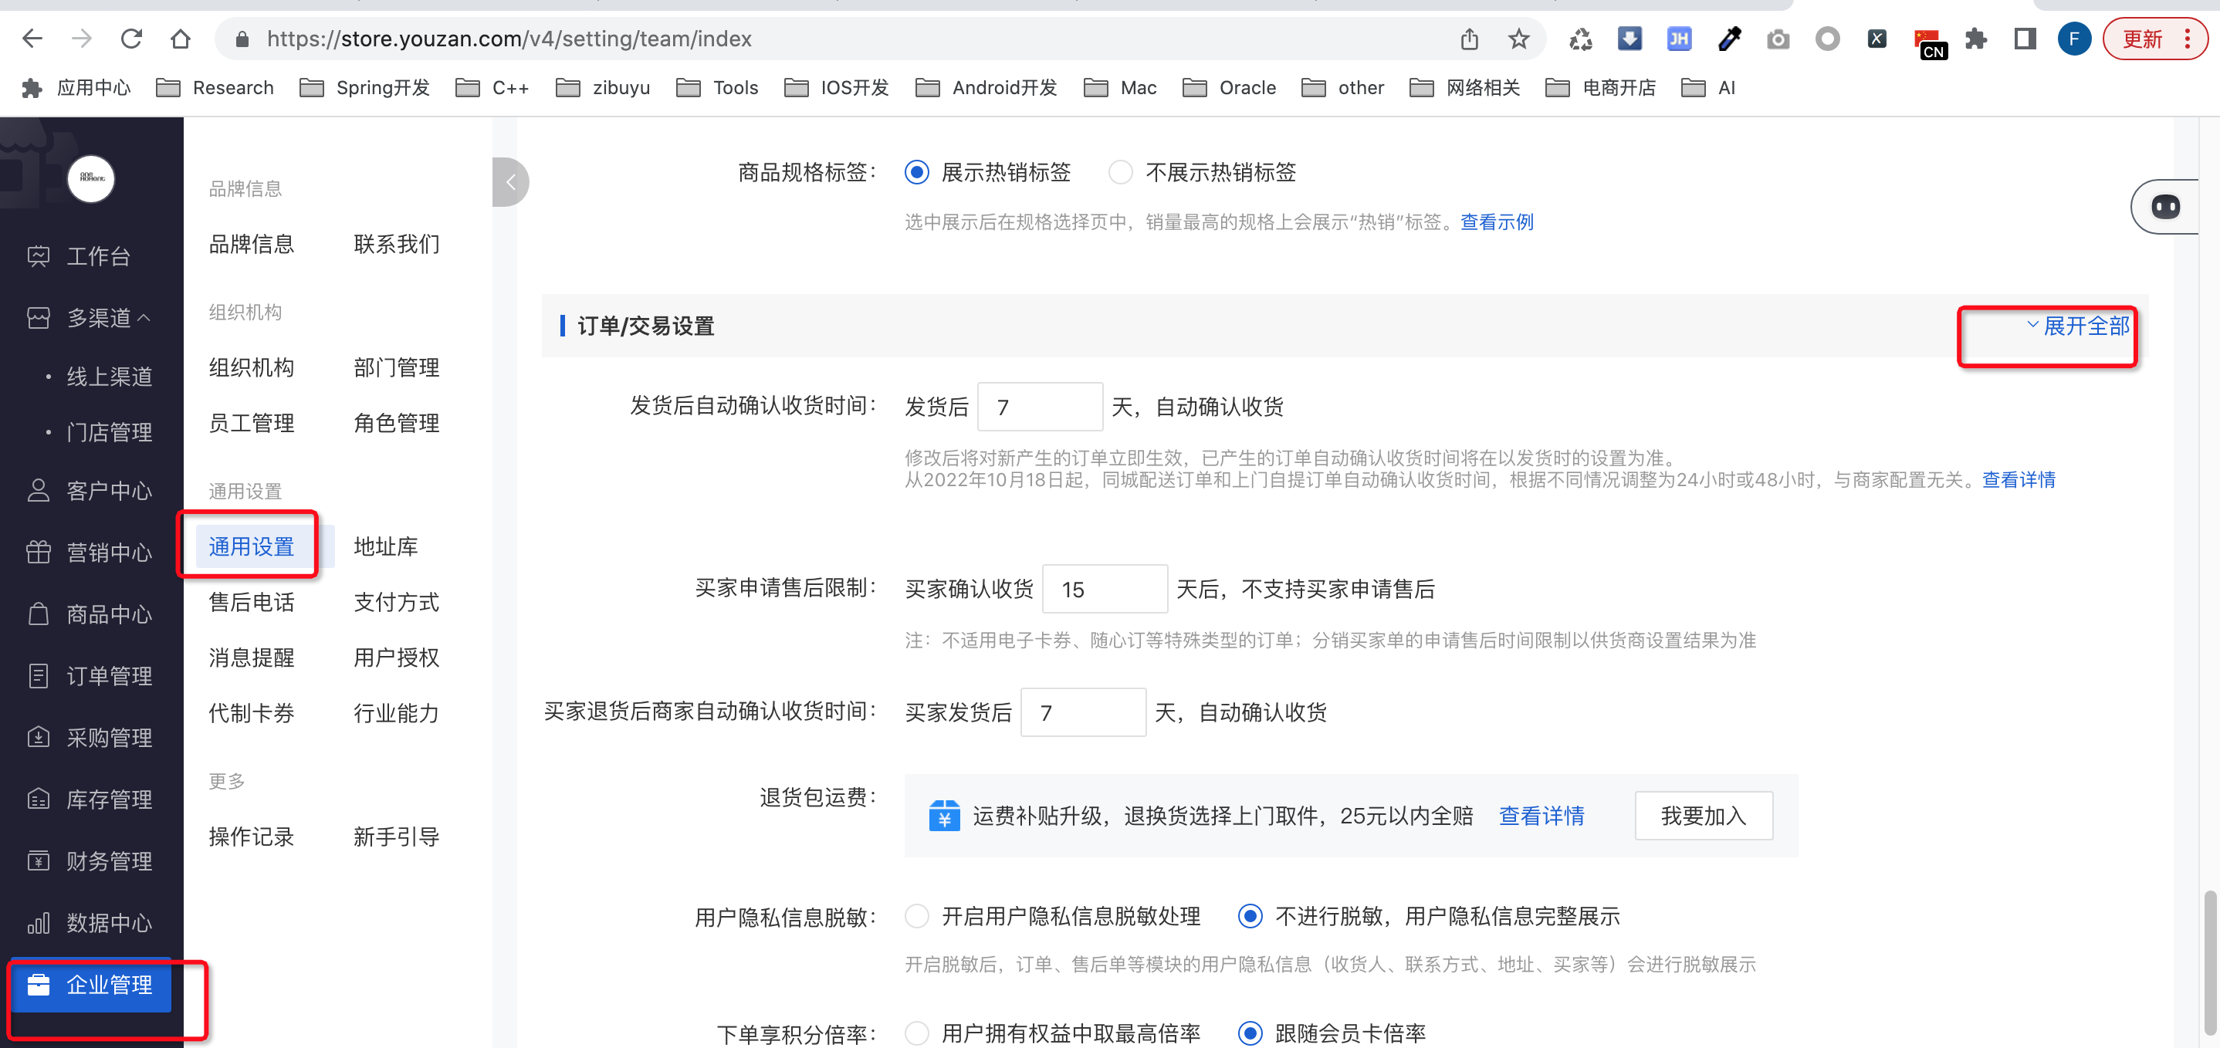This screenshot has width=2220, height=1048.
Task: Go to 员工管理 menu item
Action: click(x=251, y=423)
